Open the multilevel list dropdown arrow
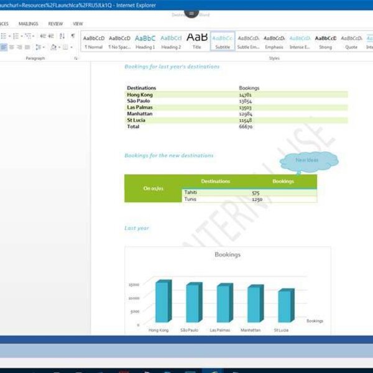 coord(34,36)
